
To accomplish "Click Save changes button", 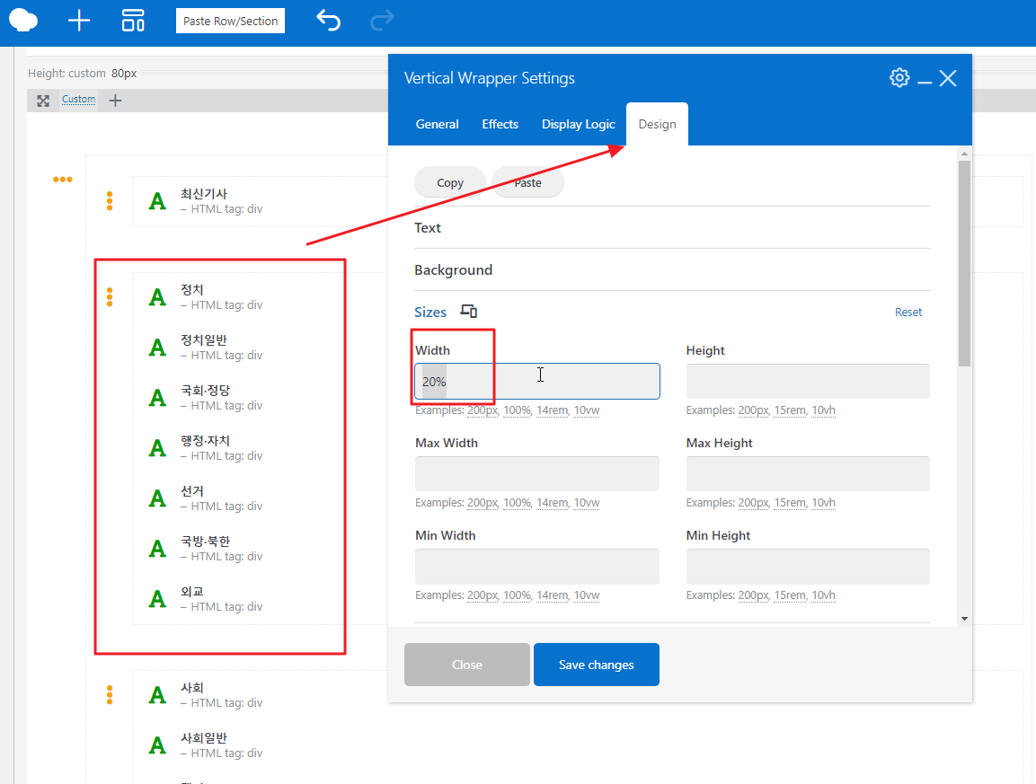I will pos(596,665).
